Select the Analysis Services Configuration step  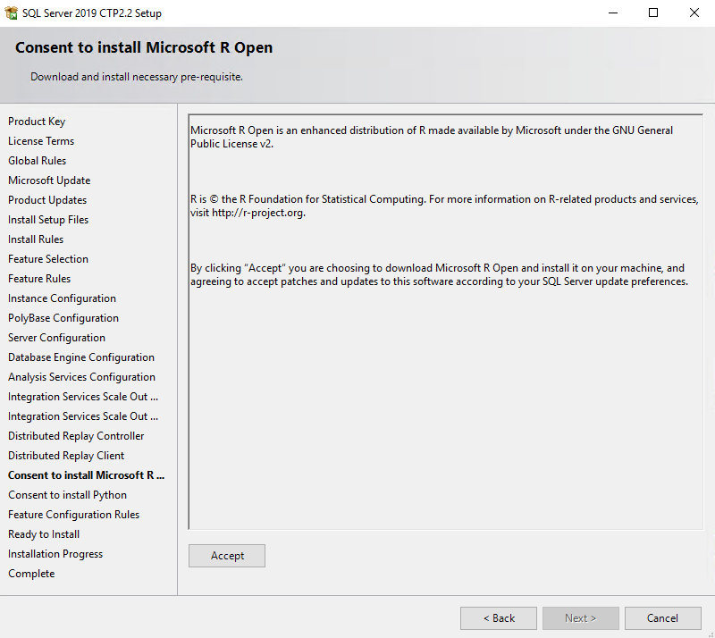point(81,377)
